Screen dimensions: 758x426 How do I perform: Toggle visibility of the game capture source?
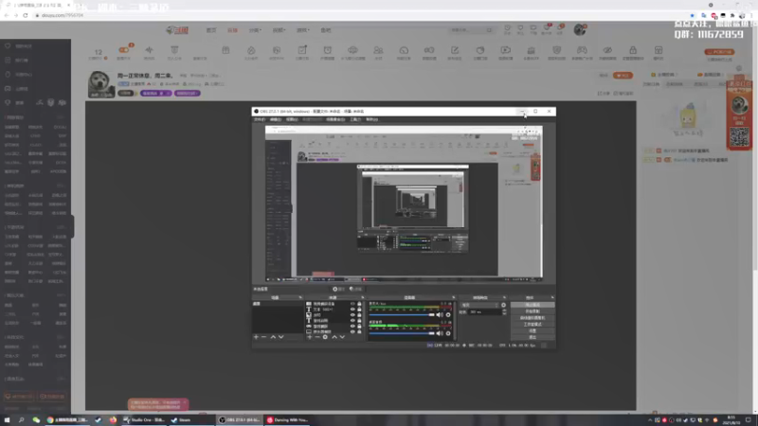click(352, 326)
